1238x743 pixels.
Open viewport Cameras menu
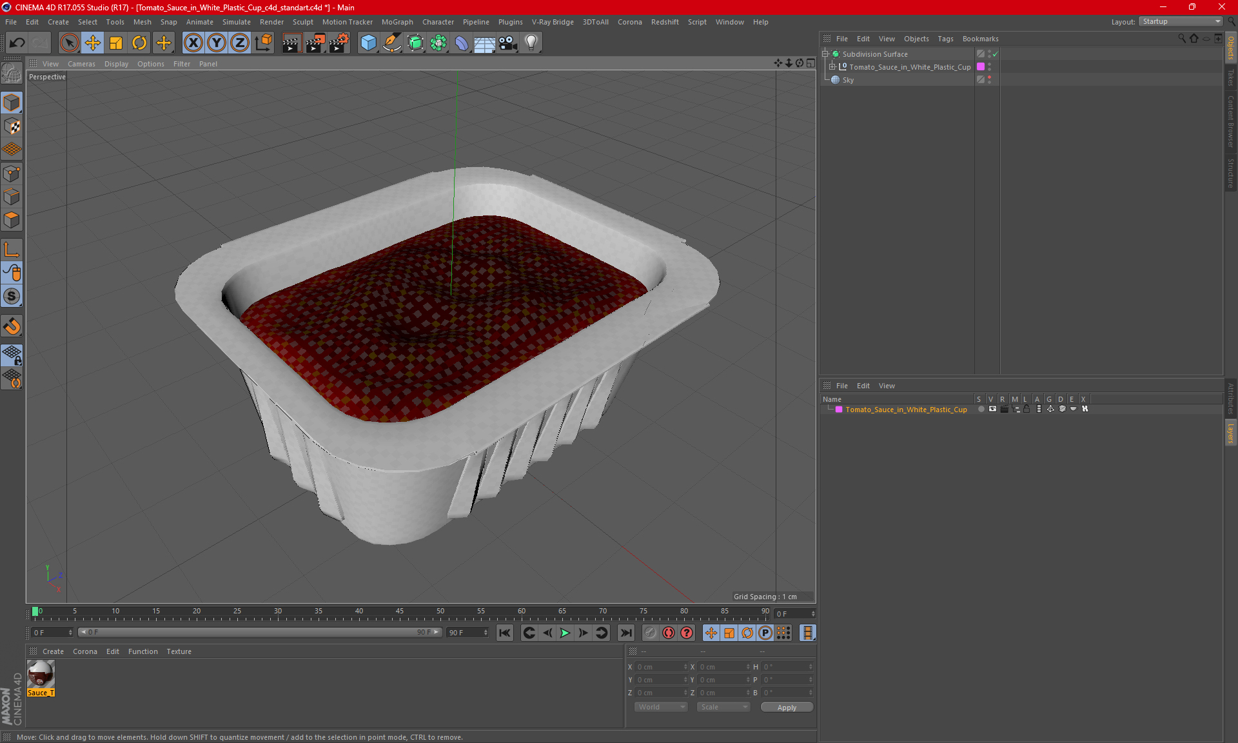click(x=81, y=64)
